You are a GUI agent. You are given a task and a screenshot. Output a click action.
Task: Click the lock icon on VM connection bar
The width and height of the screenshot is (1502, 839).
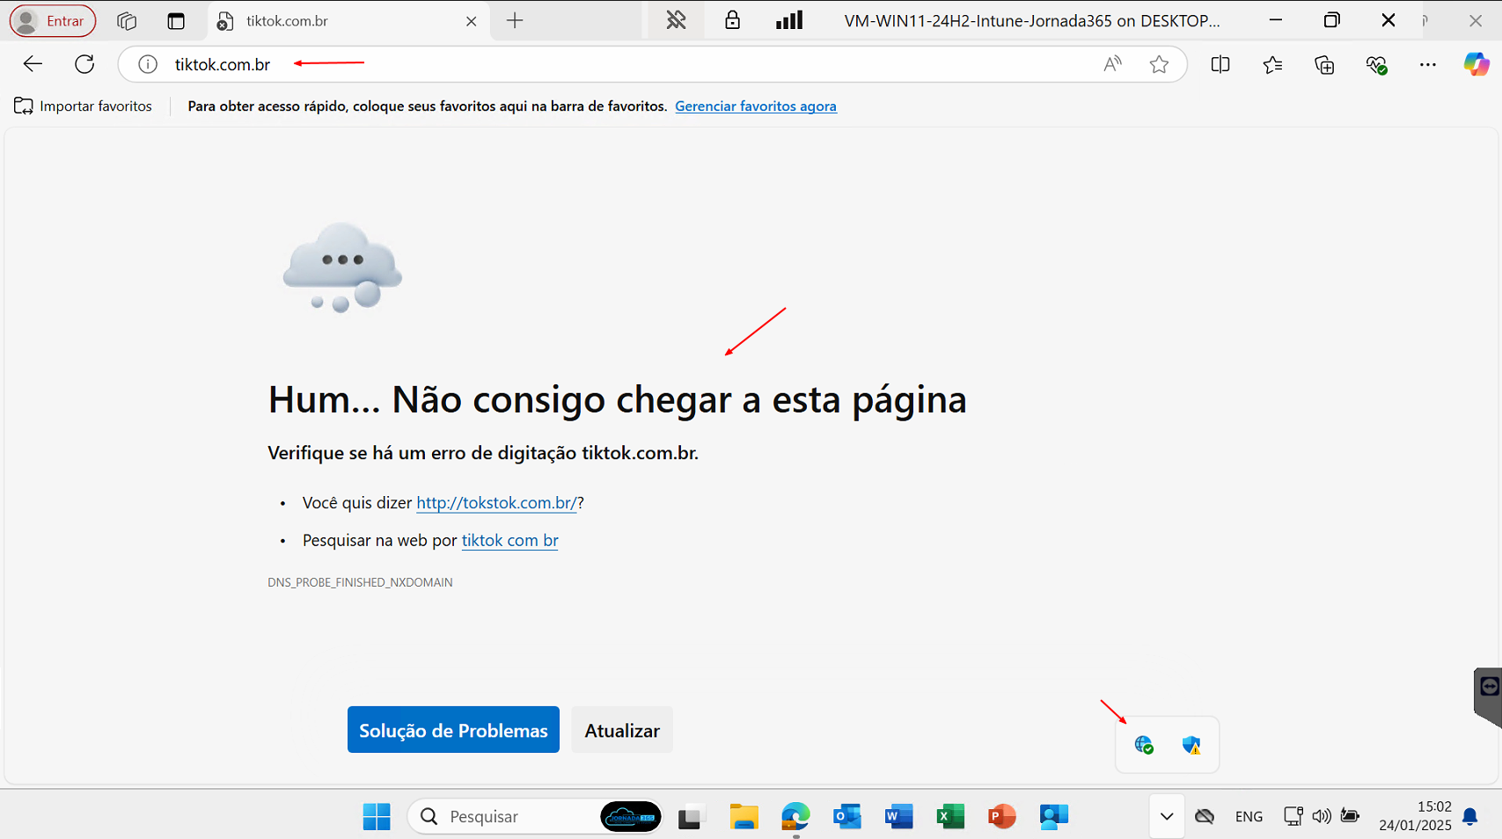pyautogui.click(x=732, y=20)
